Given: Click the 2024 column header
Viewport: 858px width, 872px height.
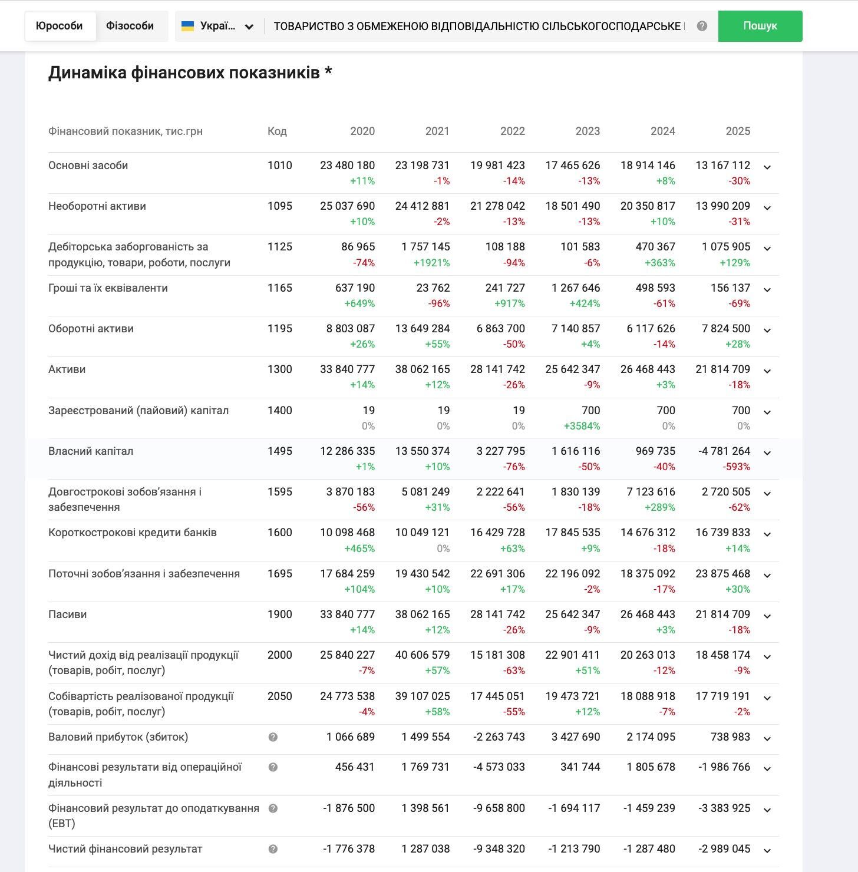Looking at the screenshot, I should 663,131.
